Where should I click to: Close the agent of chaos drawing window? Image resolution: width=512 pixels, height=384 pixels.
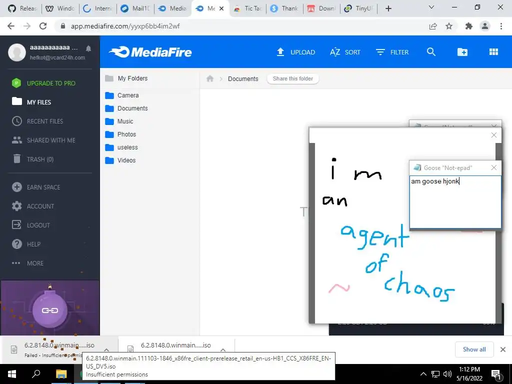(x=493, y=135)
